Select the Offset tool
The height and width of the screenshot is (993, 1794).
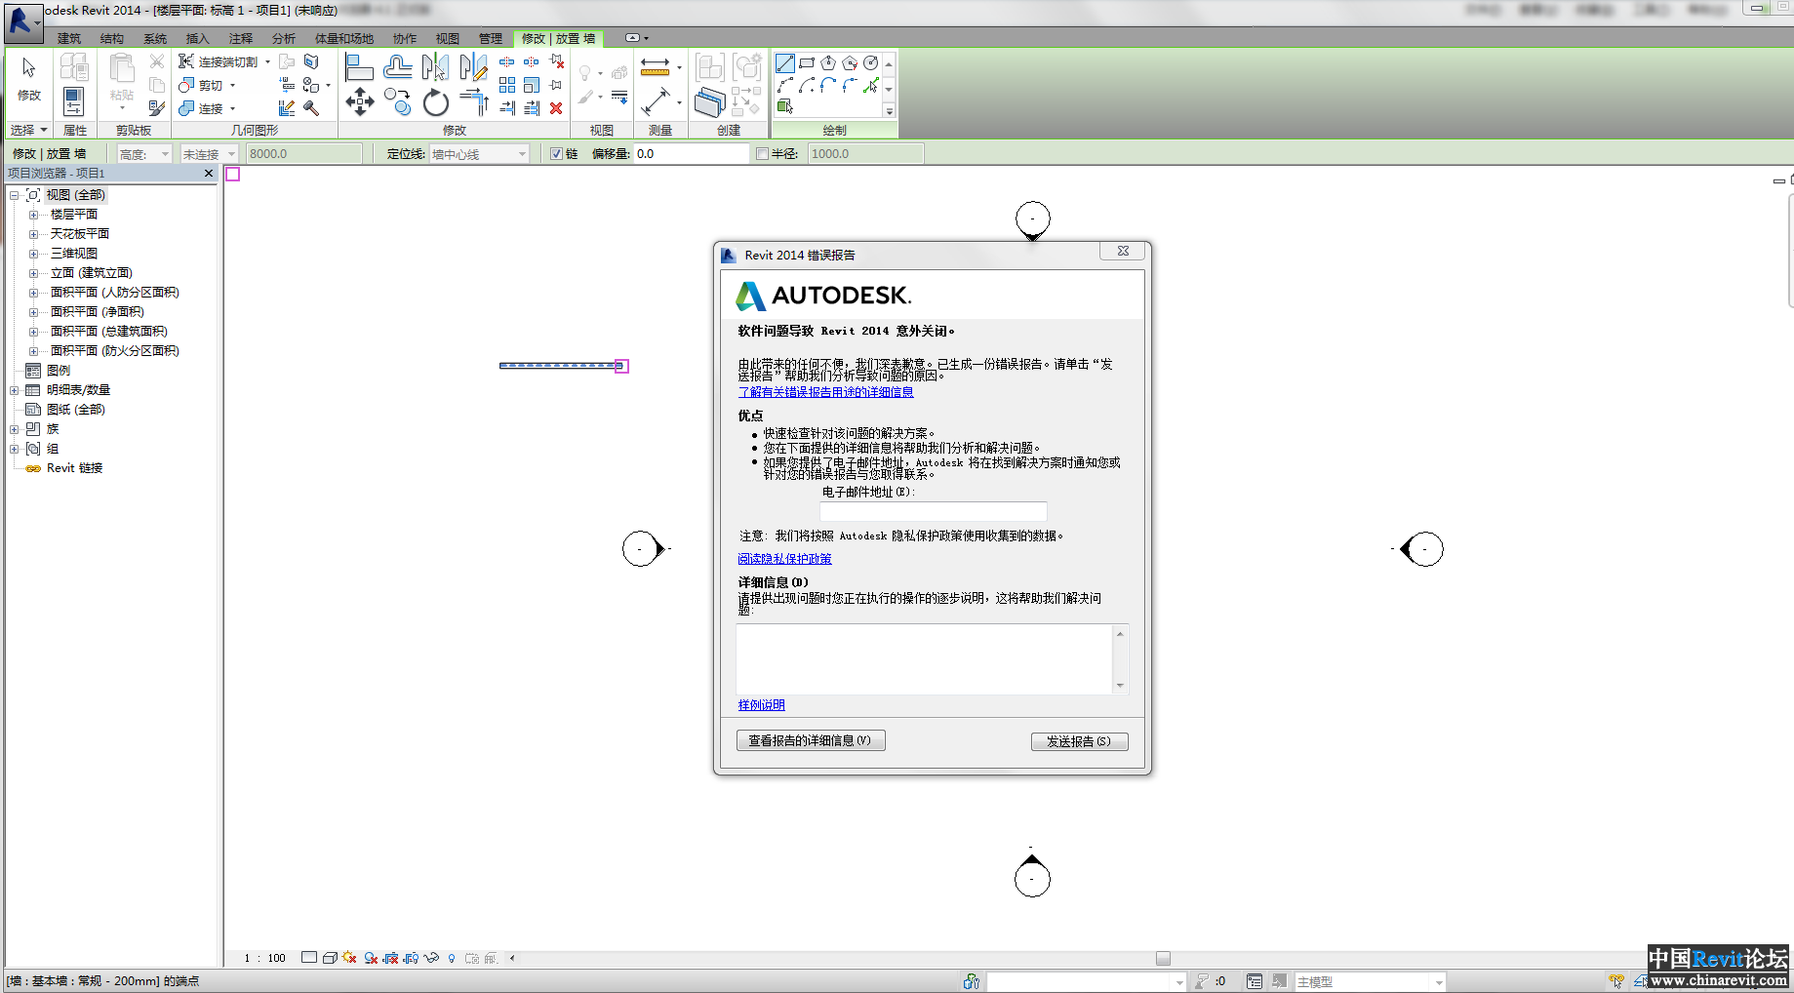pos(397,67)
